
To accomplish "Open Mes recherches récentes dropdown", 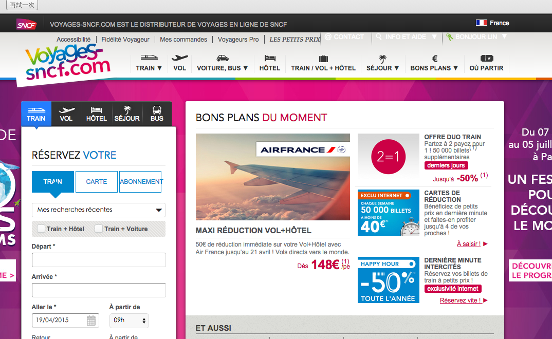I will [x=98, y=210].
